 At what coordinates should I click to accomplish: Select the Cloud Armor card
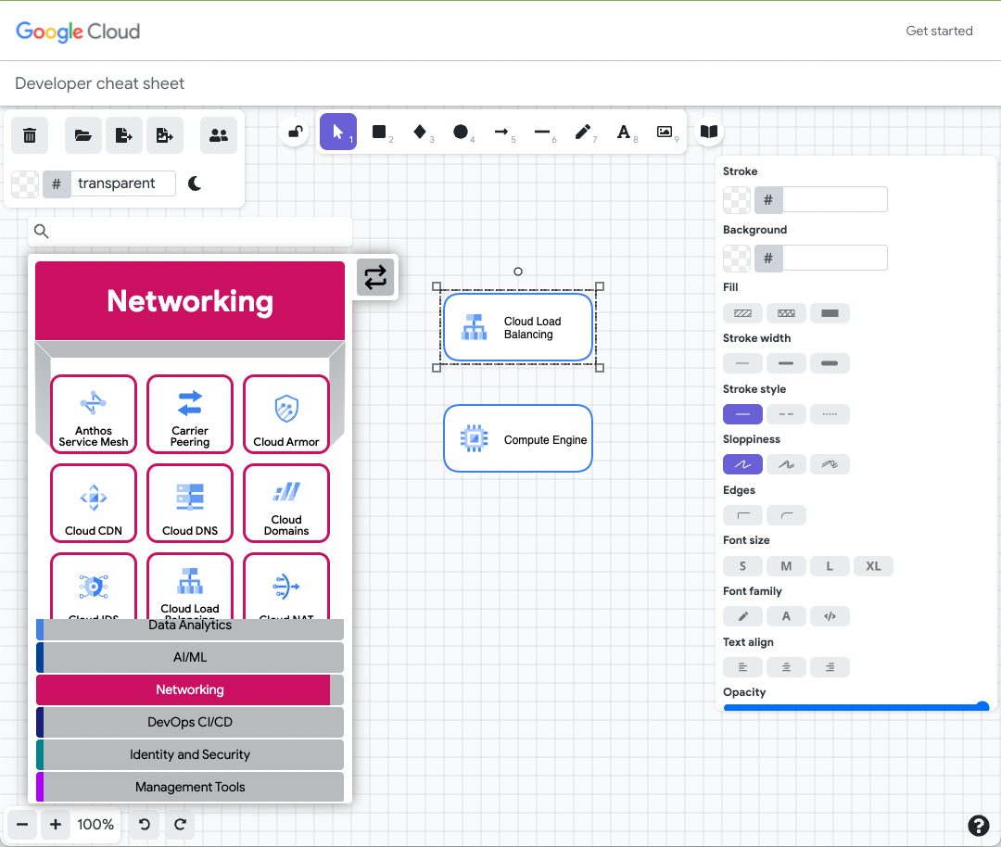click(286, 414)
